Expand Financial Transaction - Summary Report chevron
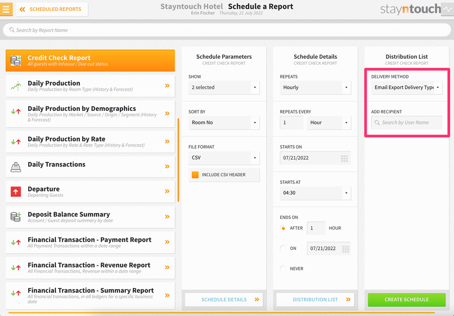This screenshot has height=316, width=454. coord(167,295)
